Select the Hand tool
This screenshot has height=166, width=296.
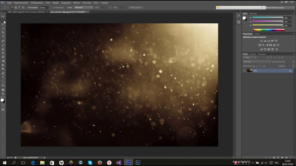[x=3, y=90]
